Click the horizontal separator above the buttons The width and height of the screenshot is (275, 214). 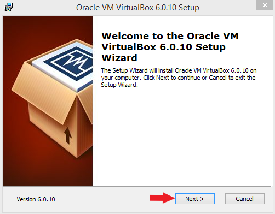137,186
